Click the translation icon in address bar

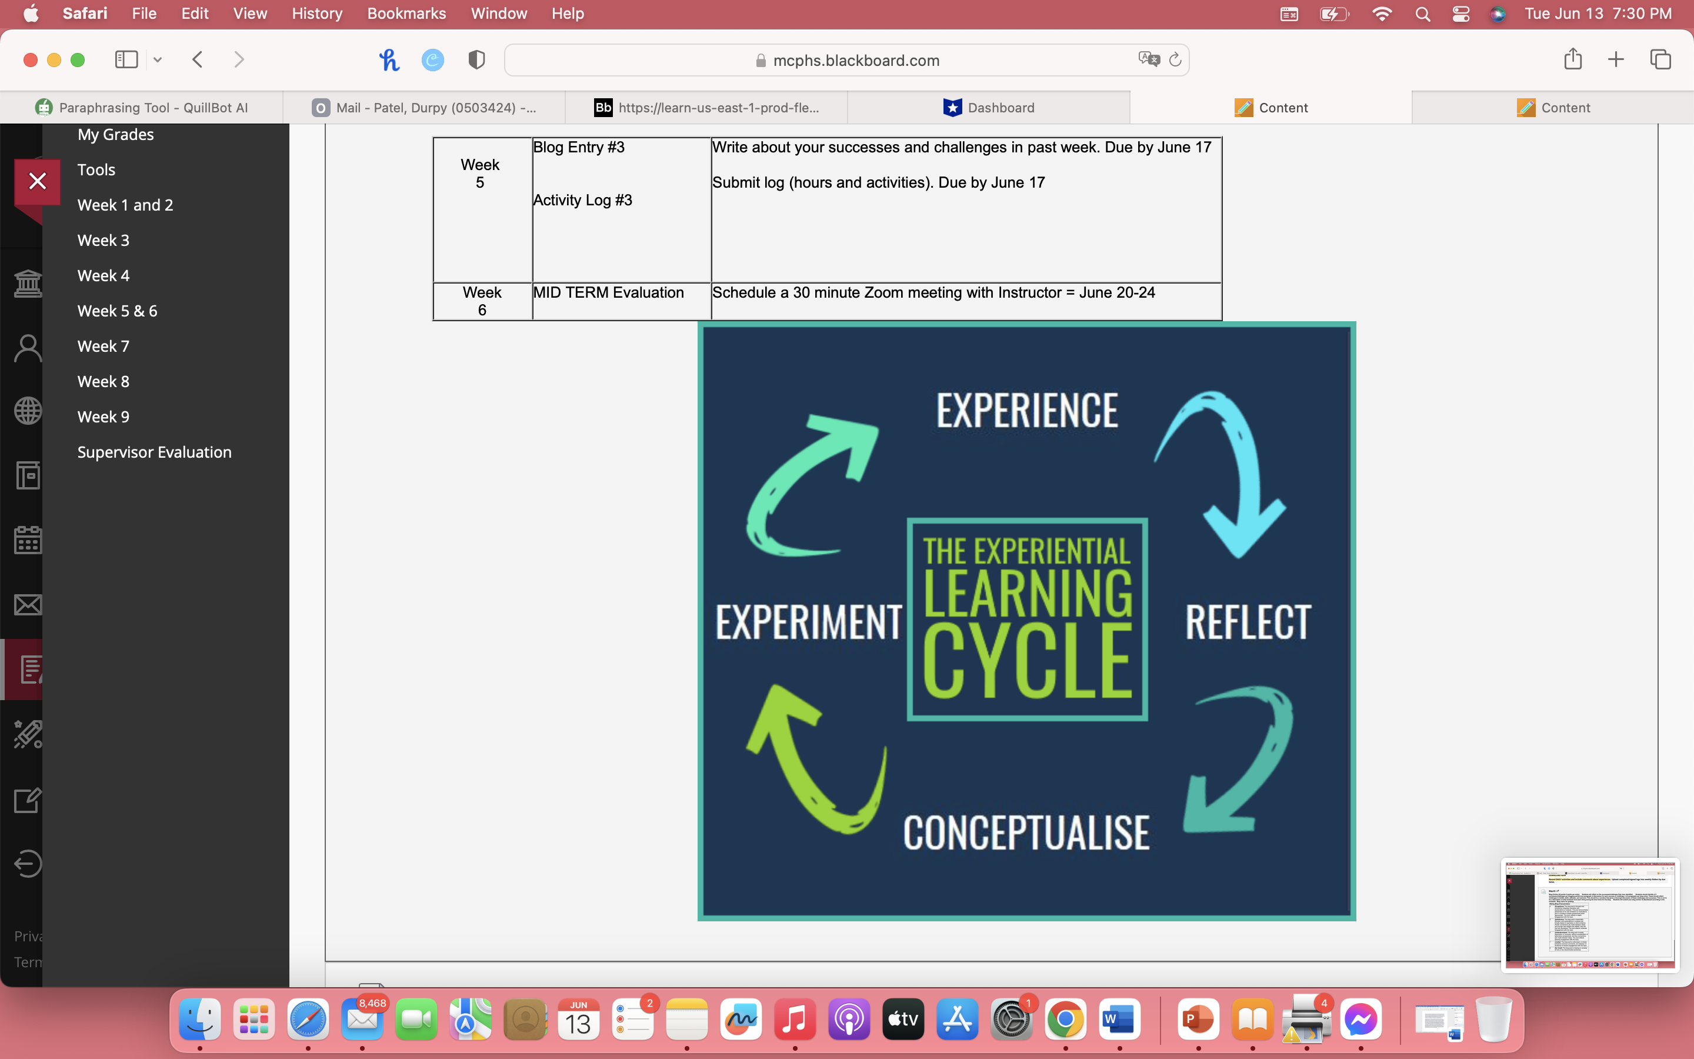[1149, 60]
